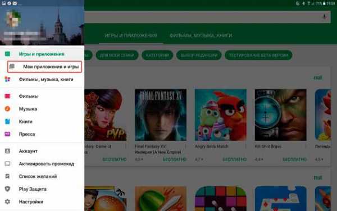Open overflow menu on Kill Shot Bravo card

tap(306, 147)
